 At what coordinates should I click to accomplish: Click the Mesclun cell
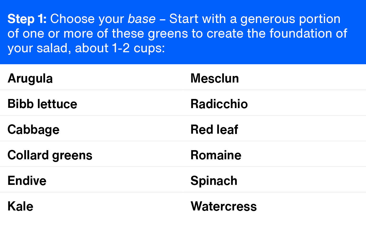(215, 78)
